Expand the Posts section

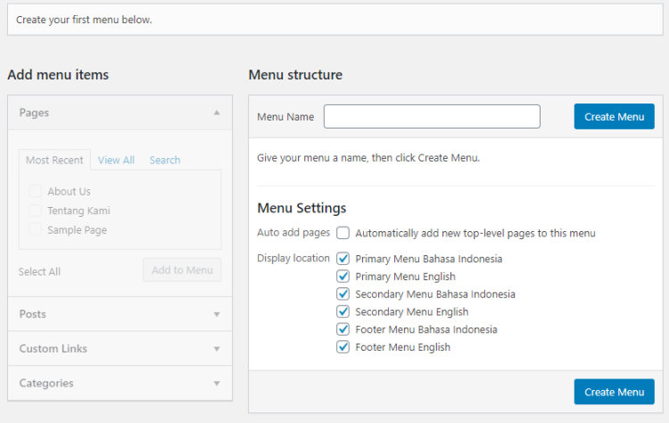(120, 314)
